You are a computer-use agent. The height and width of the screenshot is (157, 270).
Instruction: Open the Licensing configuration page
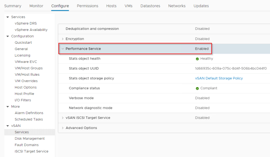click(x=23, y=55)
